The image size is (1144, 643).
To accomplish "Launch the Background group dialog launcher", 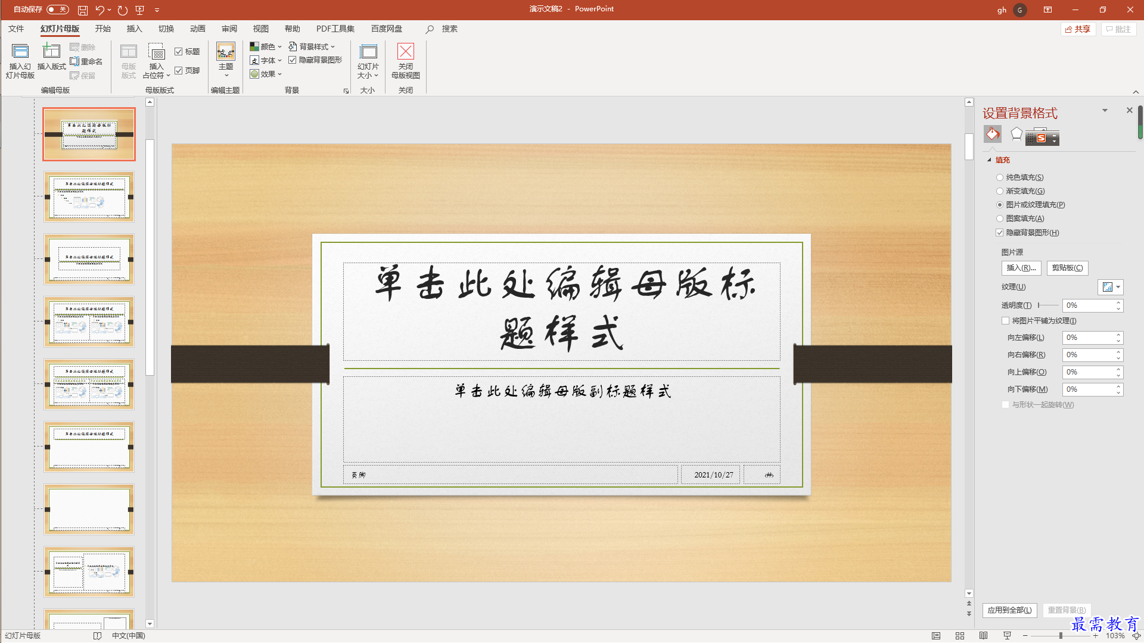I will tap(346, 91).
